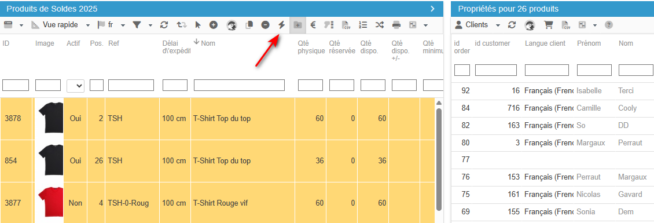Click Nicolas Gavard row order 75
Image resolution: width=654 pixels, height=223 pixels.
[553, 195]
